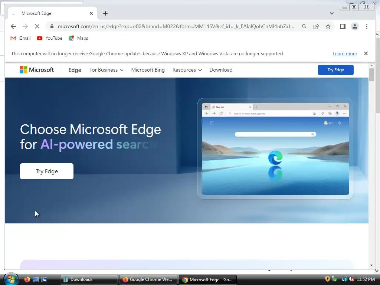The width and height of the screenshot is (380, 285).
Task: Click the Switch between windows icon
Action: tap(44, 279)
